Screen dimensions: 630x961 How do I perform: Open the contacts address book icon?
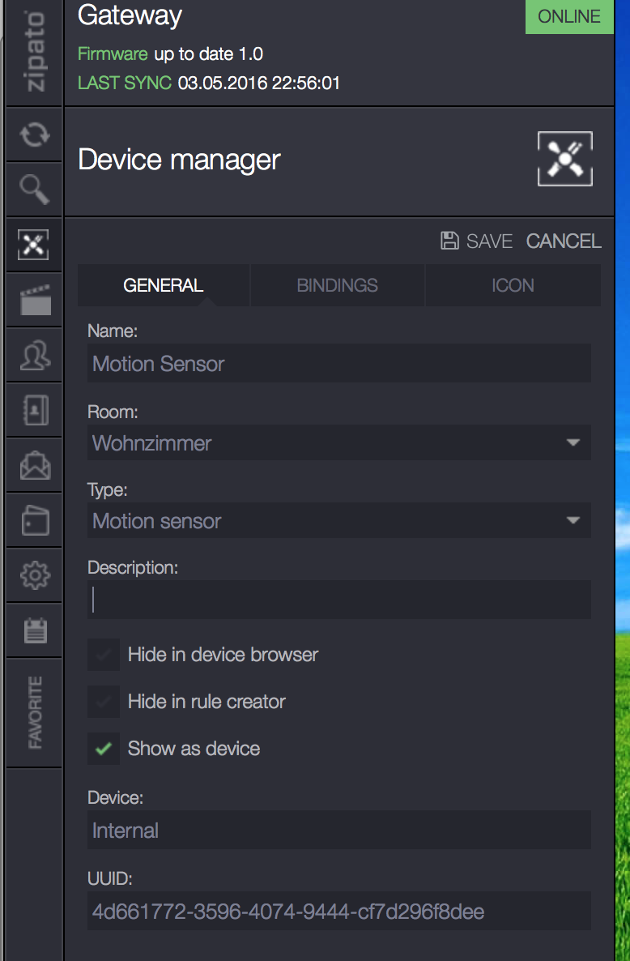coord(34,411)
